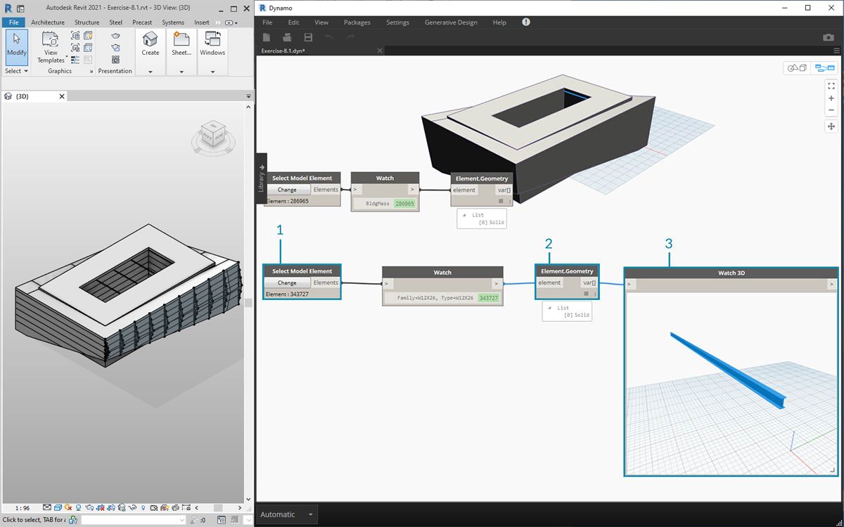Image resolution: width=844 pixels, height=527 pixels.
Task: Toggle to 3D background preview navigation
Action: pyautogui.click(x=797, y=68)
